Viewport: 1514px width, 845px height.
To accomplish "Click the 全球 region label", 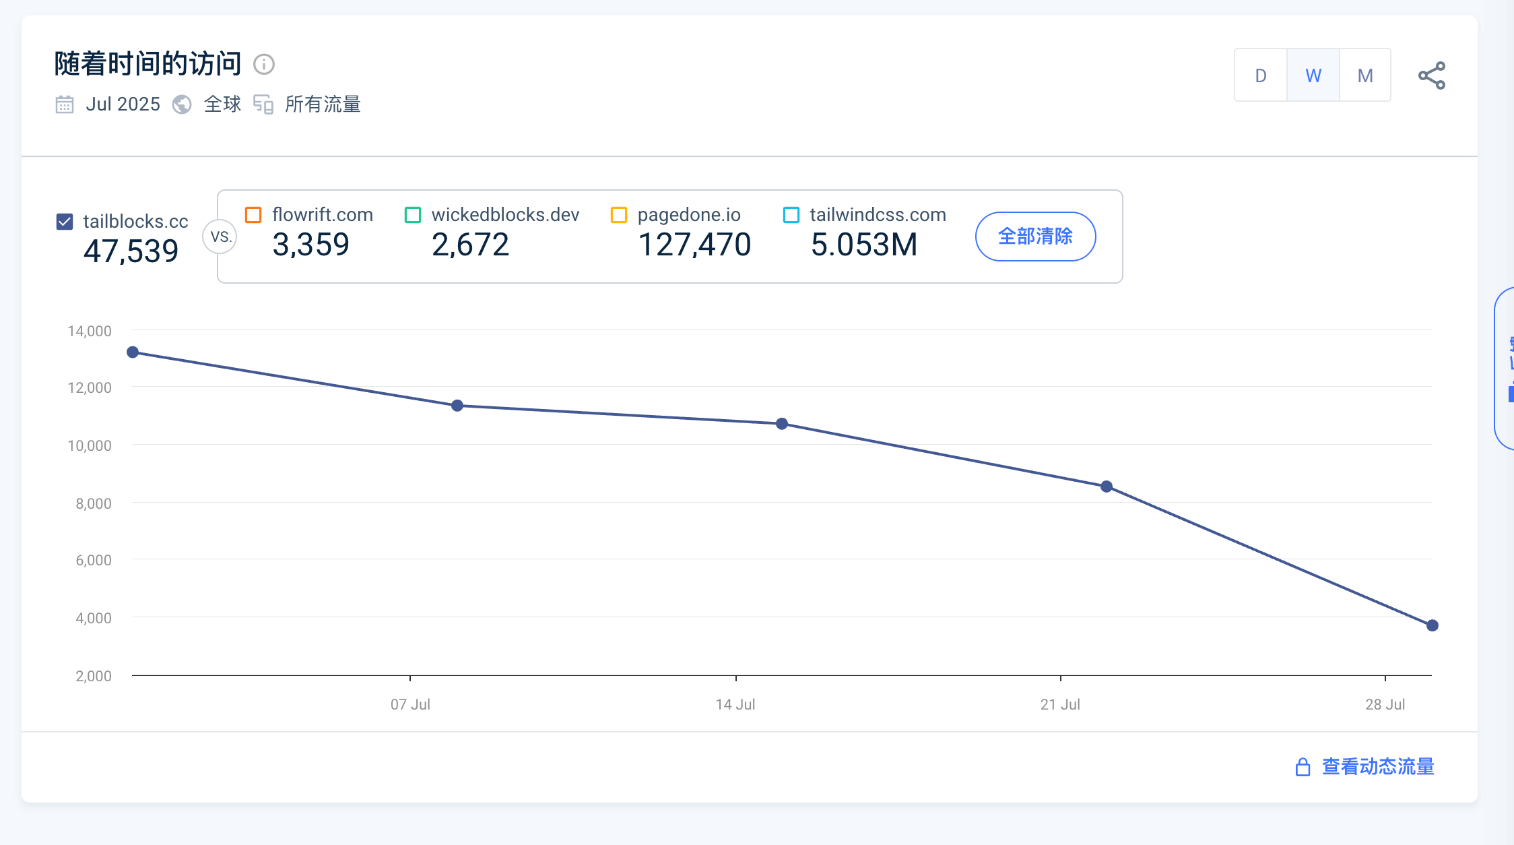I will 222,104.
